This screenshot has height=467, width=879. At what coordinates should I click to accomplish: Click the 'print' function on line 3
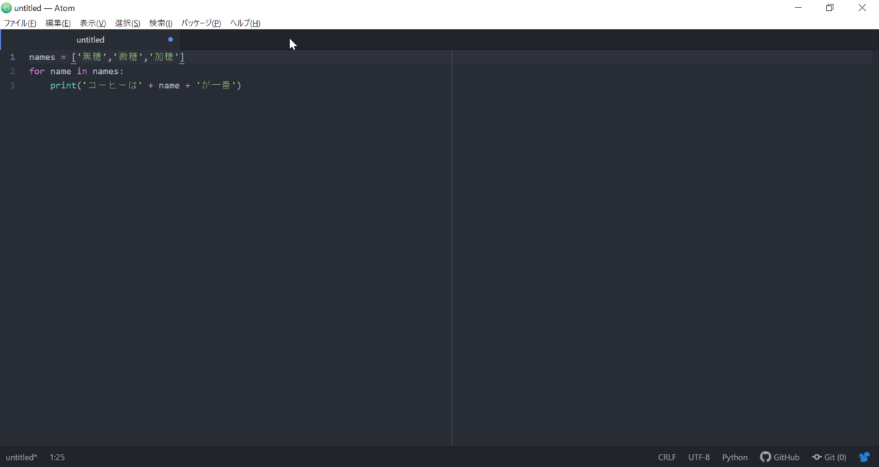click(63, 86)
